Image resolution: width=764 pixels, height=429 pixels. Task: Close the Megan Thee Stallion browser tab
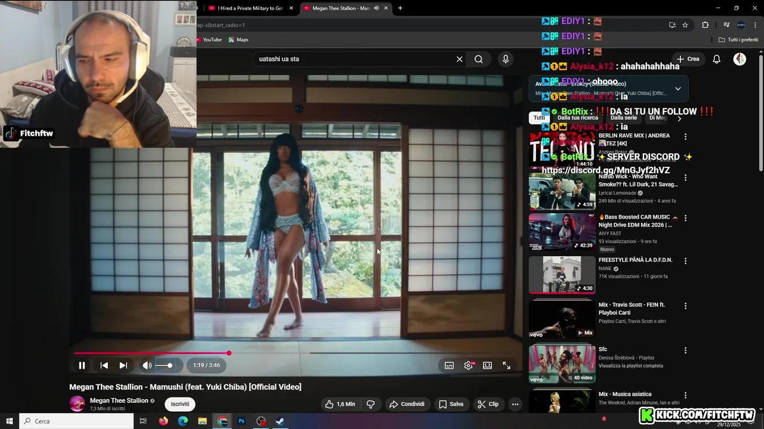point(386,8)
